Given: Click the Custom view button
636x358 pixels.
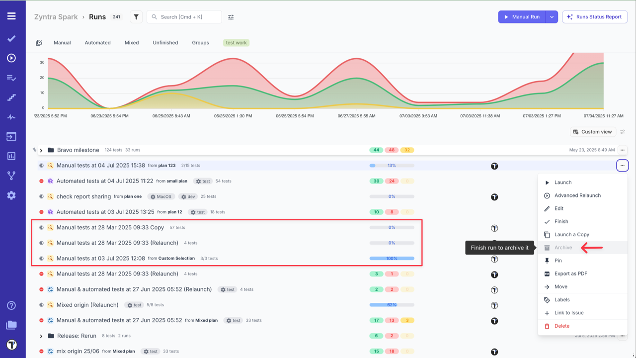Looking at the screenshot, I should click(x=592, y=132).
